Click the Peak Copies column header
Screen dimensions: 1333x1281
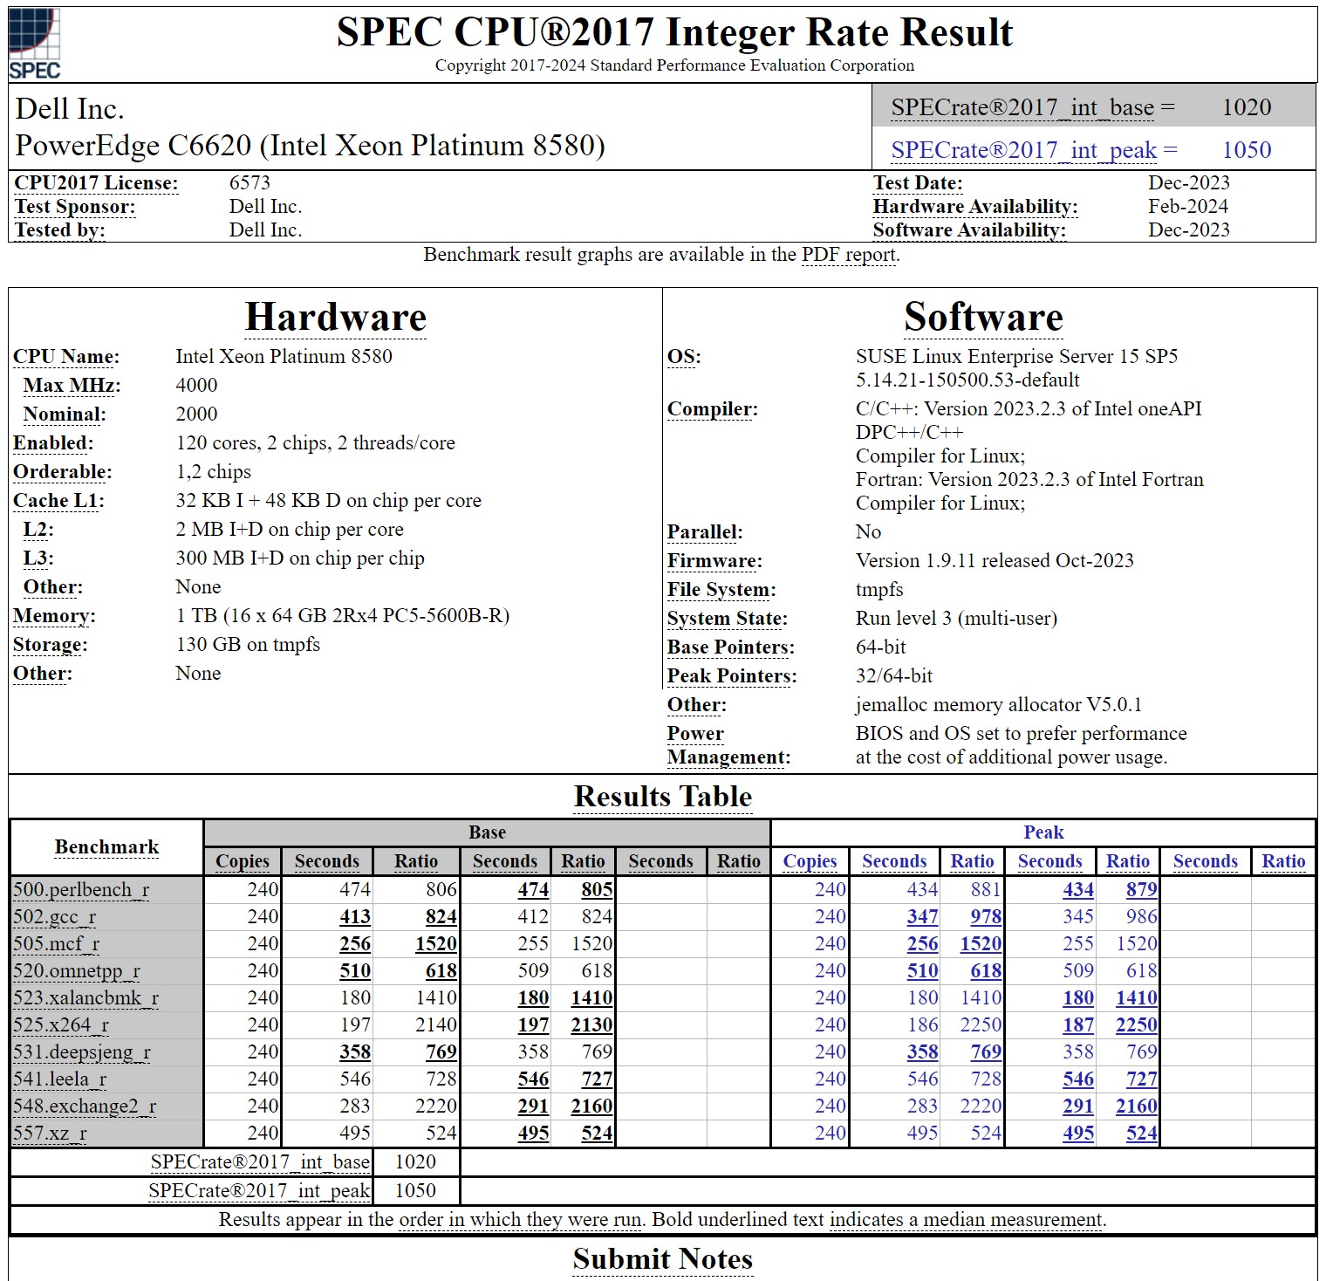(x=810, y=862)
